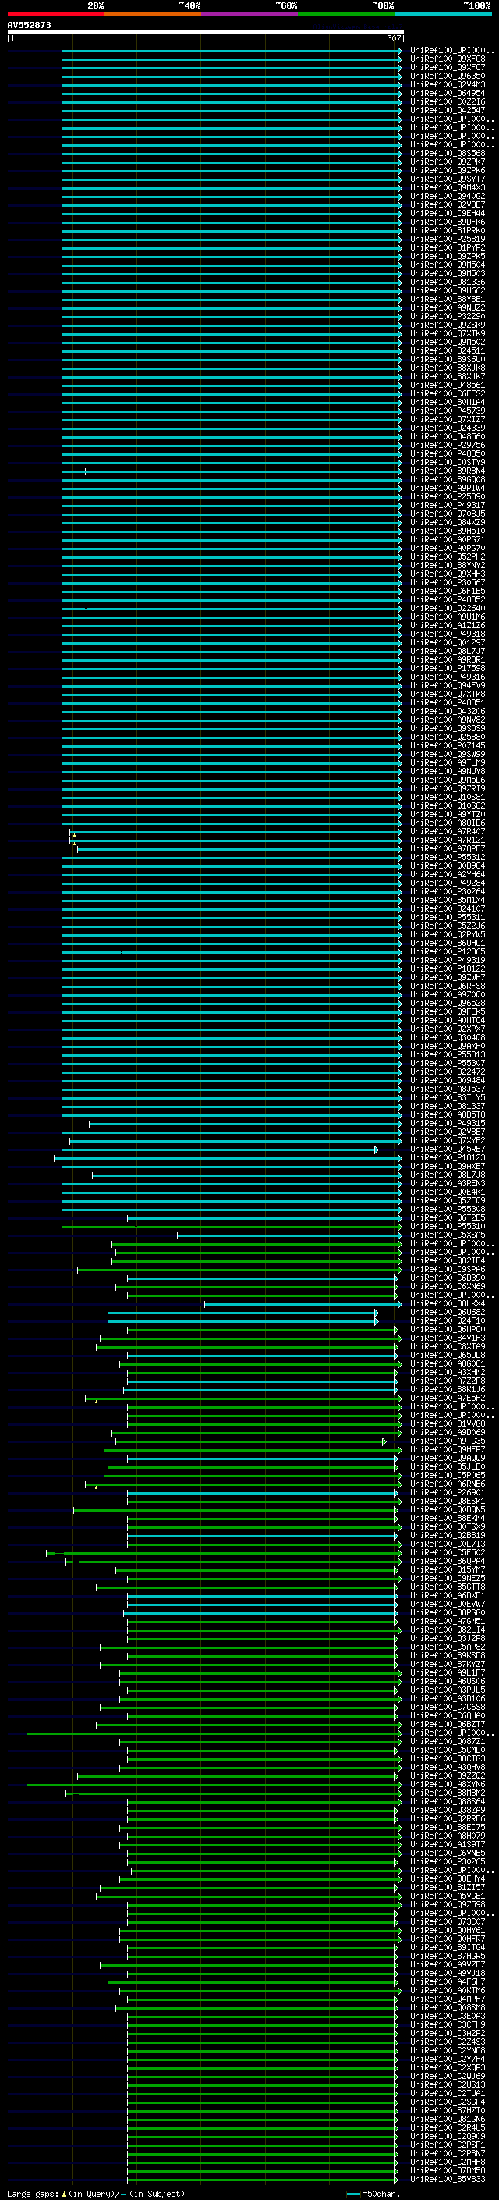499x2200 pixels.
Task: Click the green alignment bar for UniRef100_C9SPA6
Action: [x=238, y=1270]
